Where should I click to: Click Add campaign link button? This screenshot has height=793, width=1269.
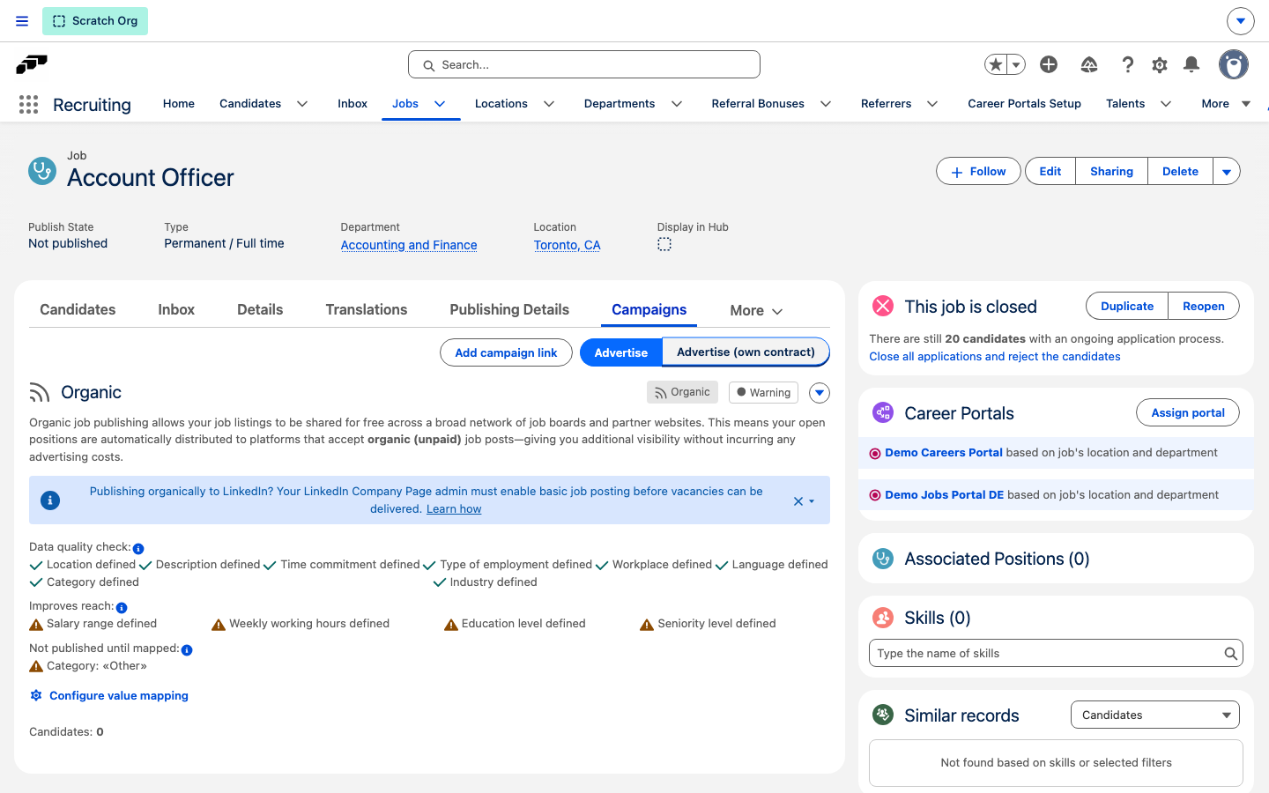506,352
